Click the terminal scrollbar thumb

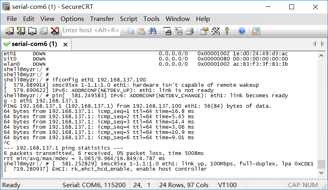point(321,164)
